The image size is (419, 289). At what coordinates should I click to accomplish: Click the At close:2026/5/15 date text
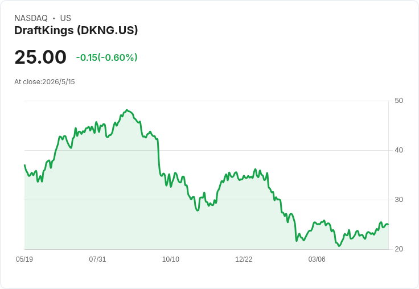click(44, 82)
